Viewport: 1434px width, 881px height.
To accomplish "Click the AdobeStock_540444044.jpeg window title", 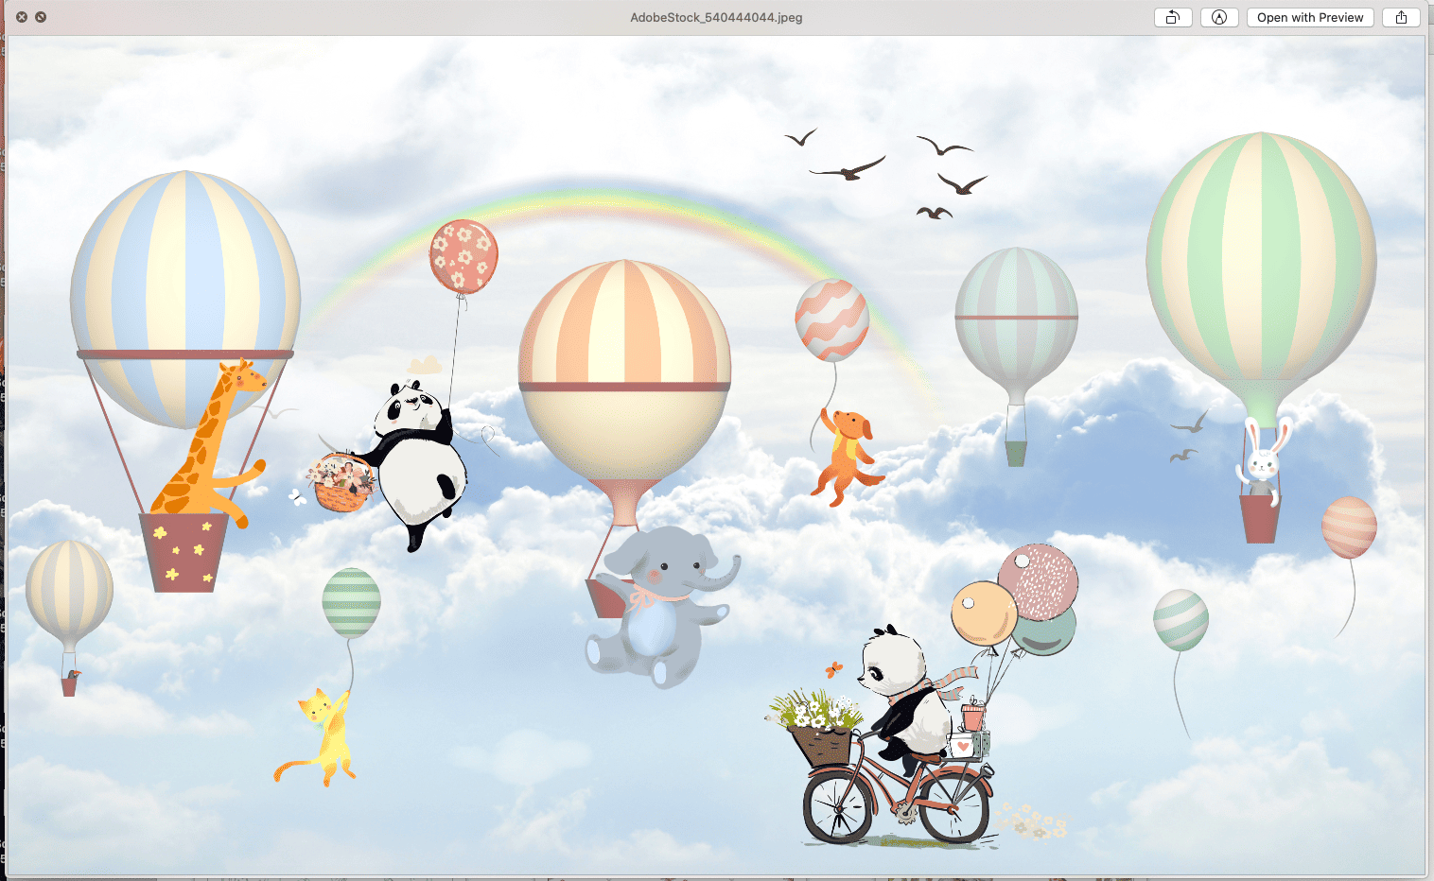I will (716, 17).
